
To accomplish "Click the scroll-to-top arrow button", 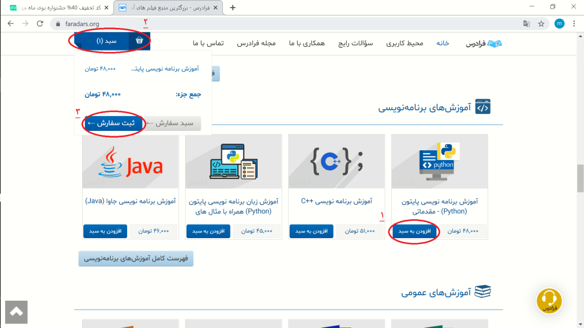I will coord(17,312).
